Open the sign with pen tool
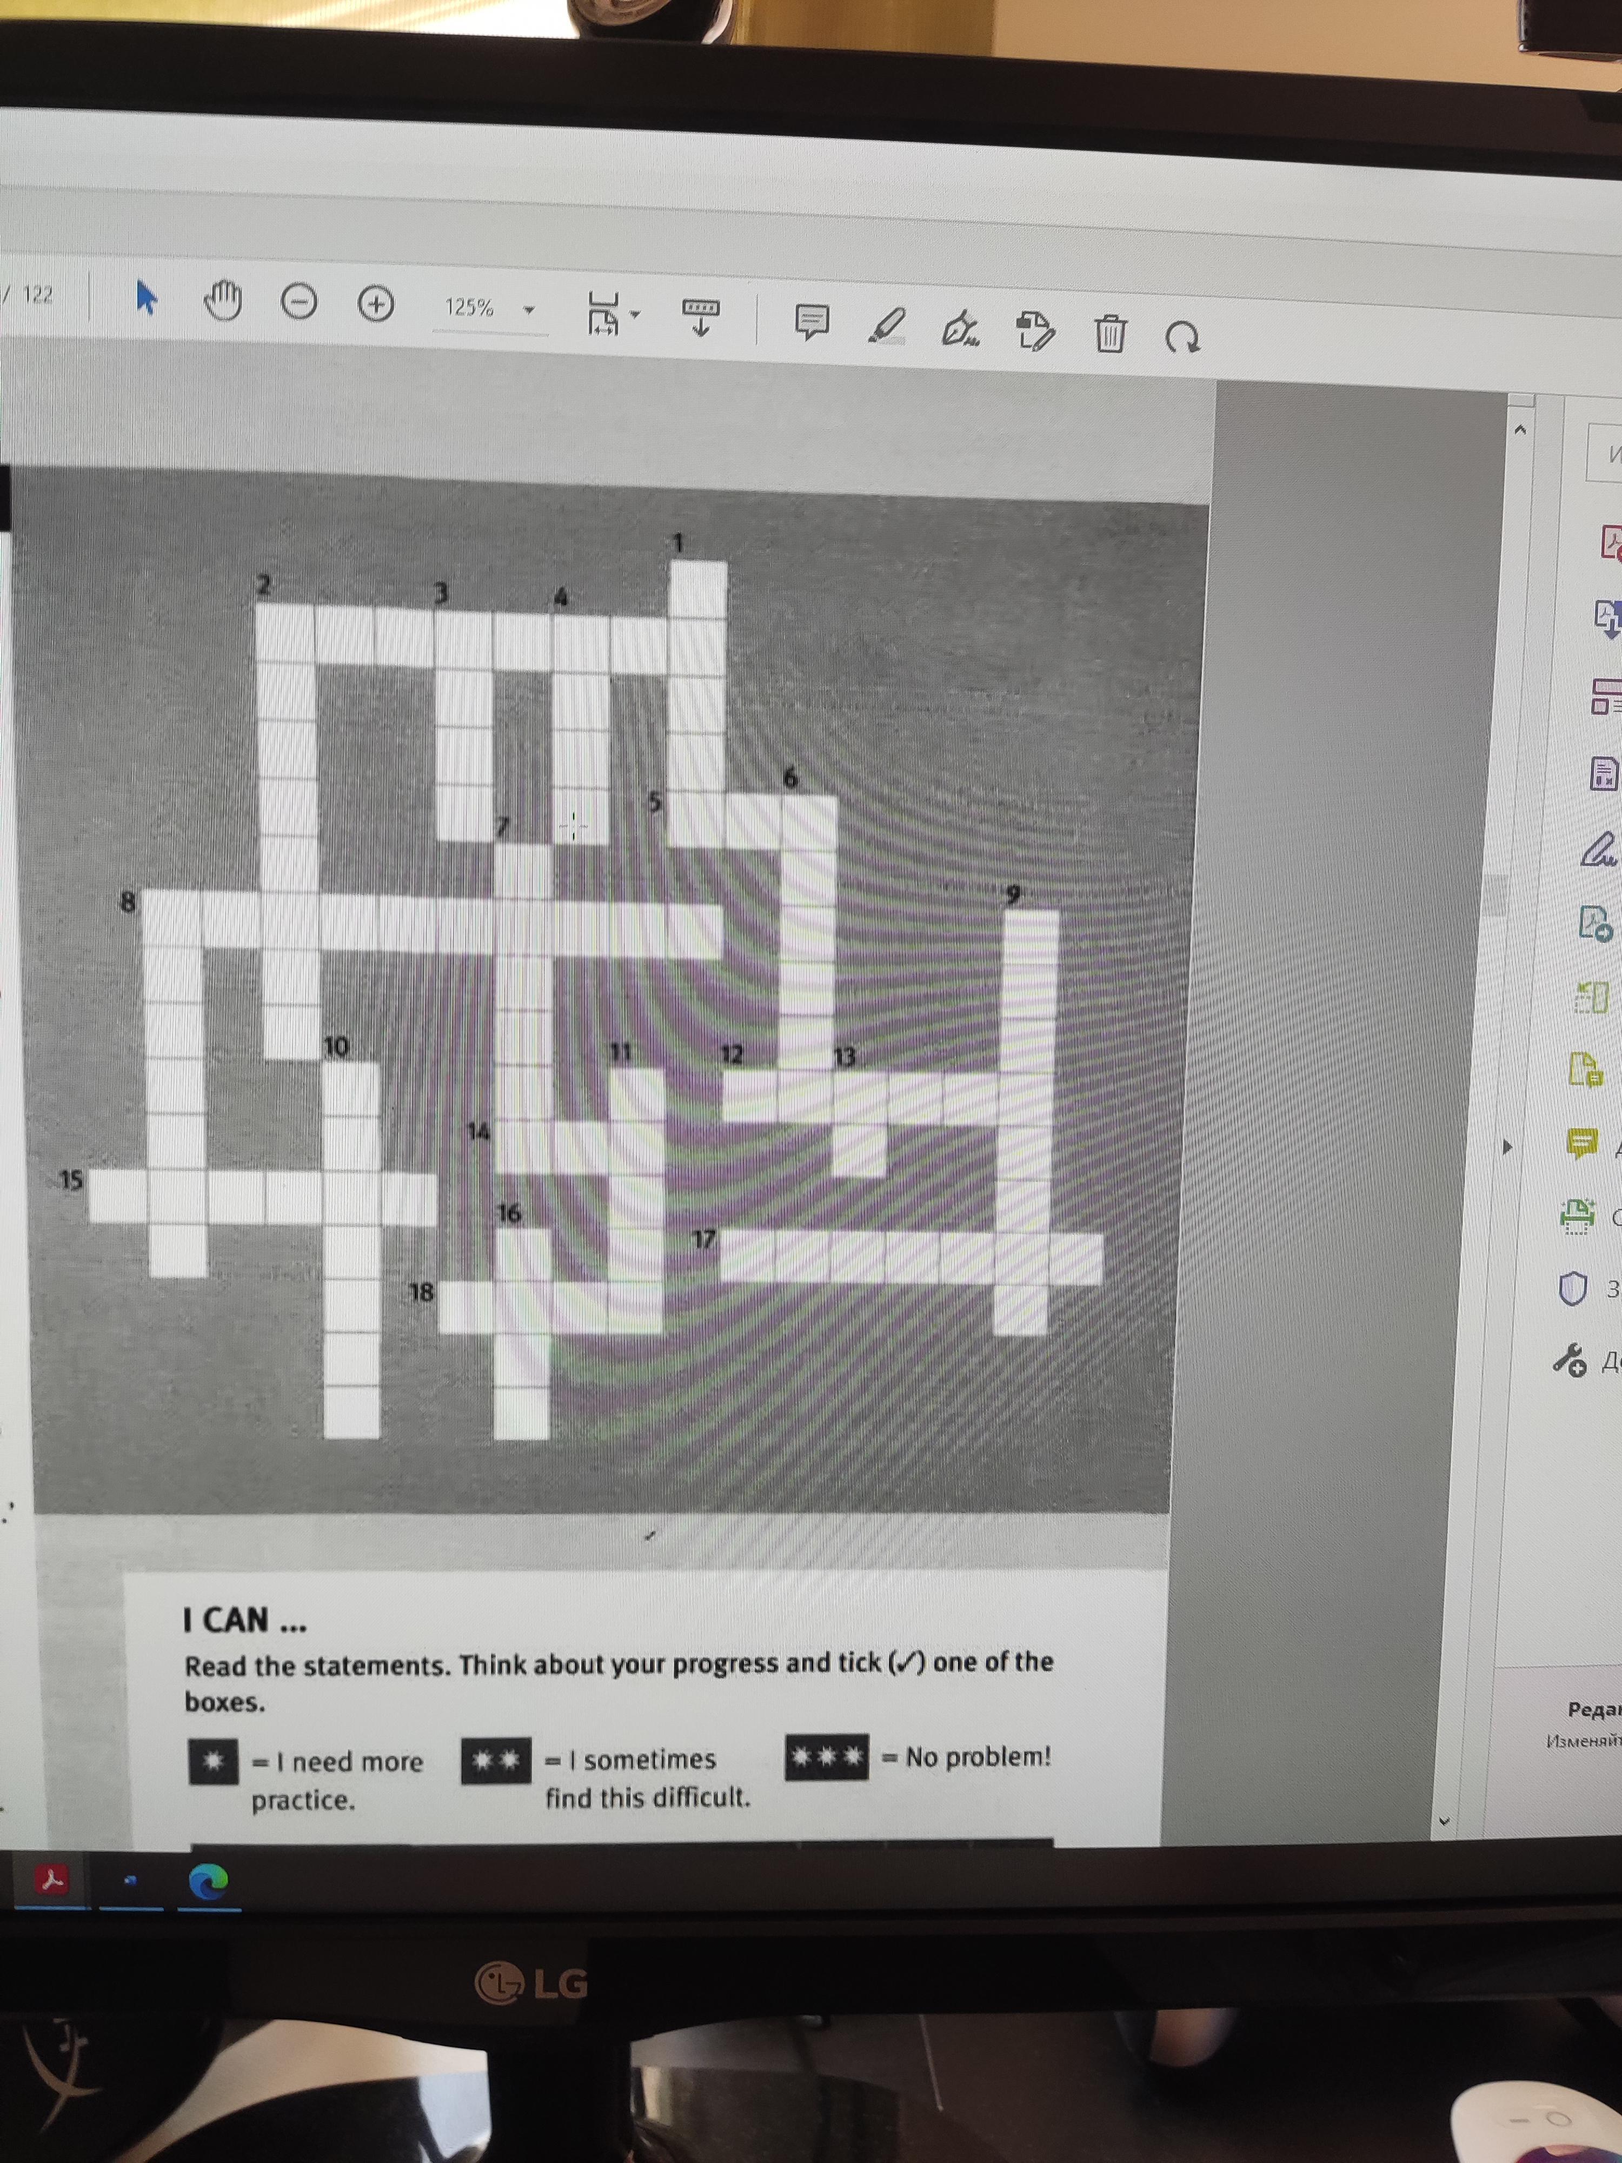 960,329
